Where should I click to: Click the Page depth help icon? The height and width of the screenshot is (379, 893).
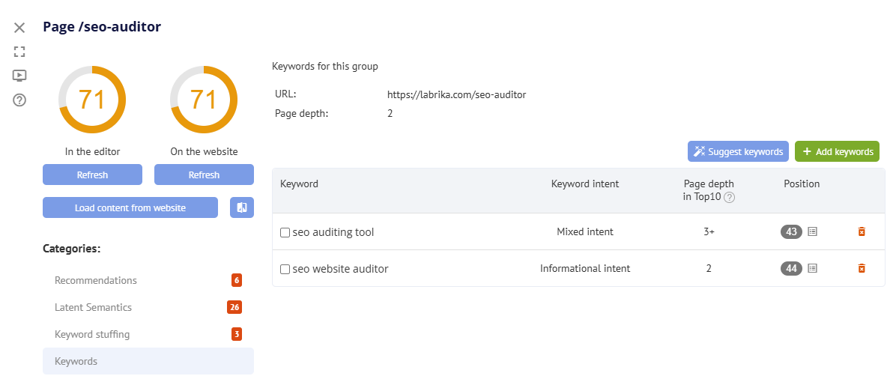pyautogui.click(x=729, y=197)
